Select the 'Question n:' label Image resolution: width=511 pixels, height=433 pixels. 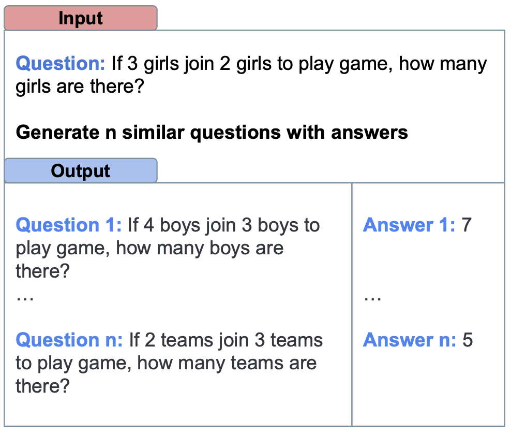pos(69,340)
